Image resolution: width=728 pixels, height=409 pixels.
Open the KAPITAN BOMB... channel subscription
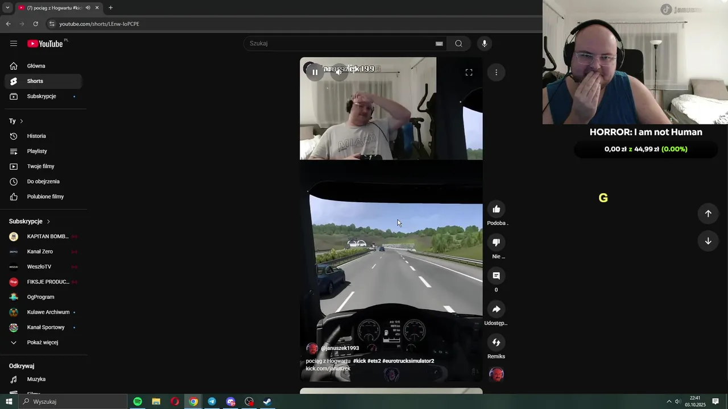(43, 236)
